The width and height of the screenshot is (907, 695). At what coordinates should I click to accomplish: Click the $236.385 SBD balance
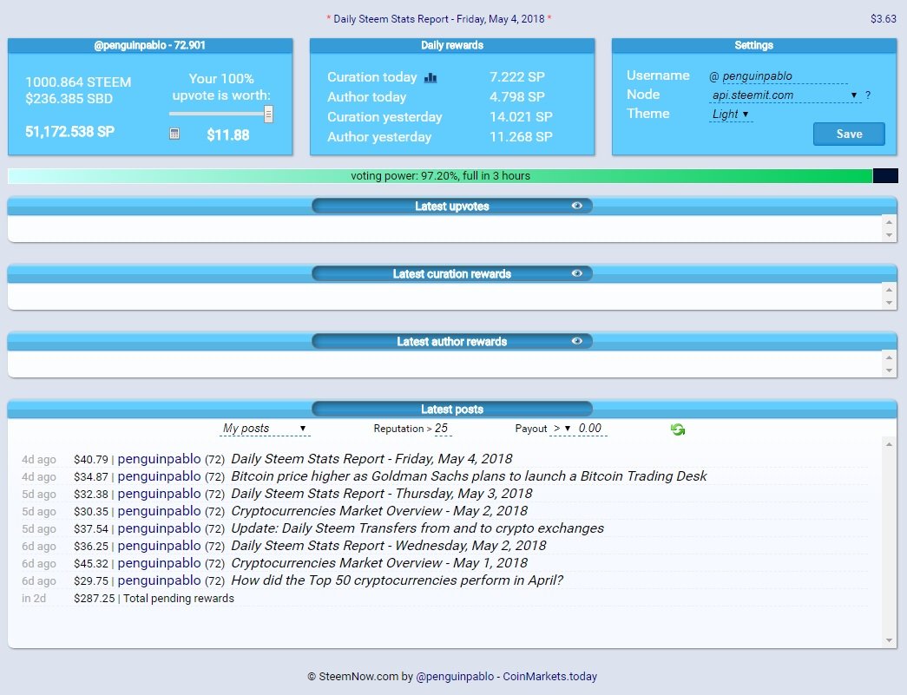[x=69, y=99]
